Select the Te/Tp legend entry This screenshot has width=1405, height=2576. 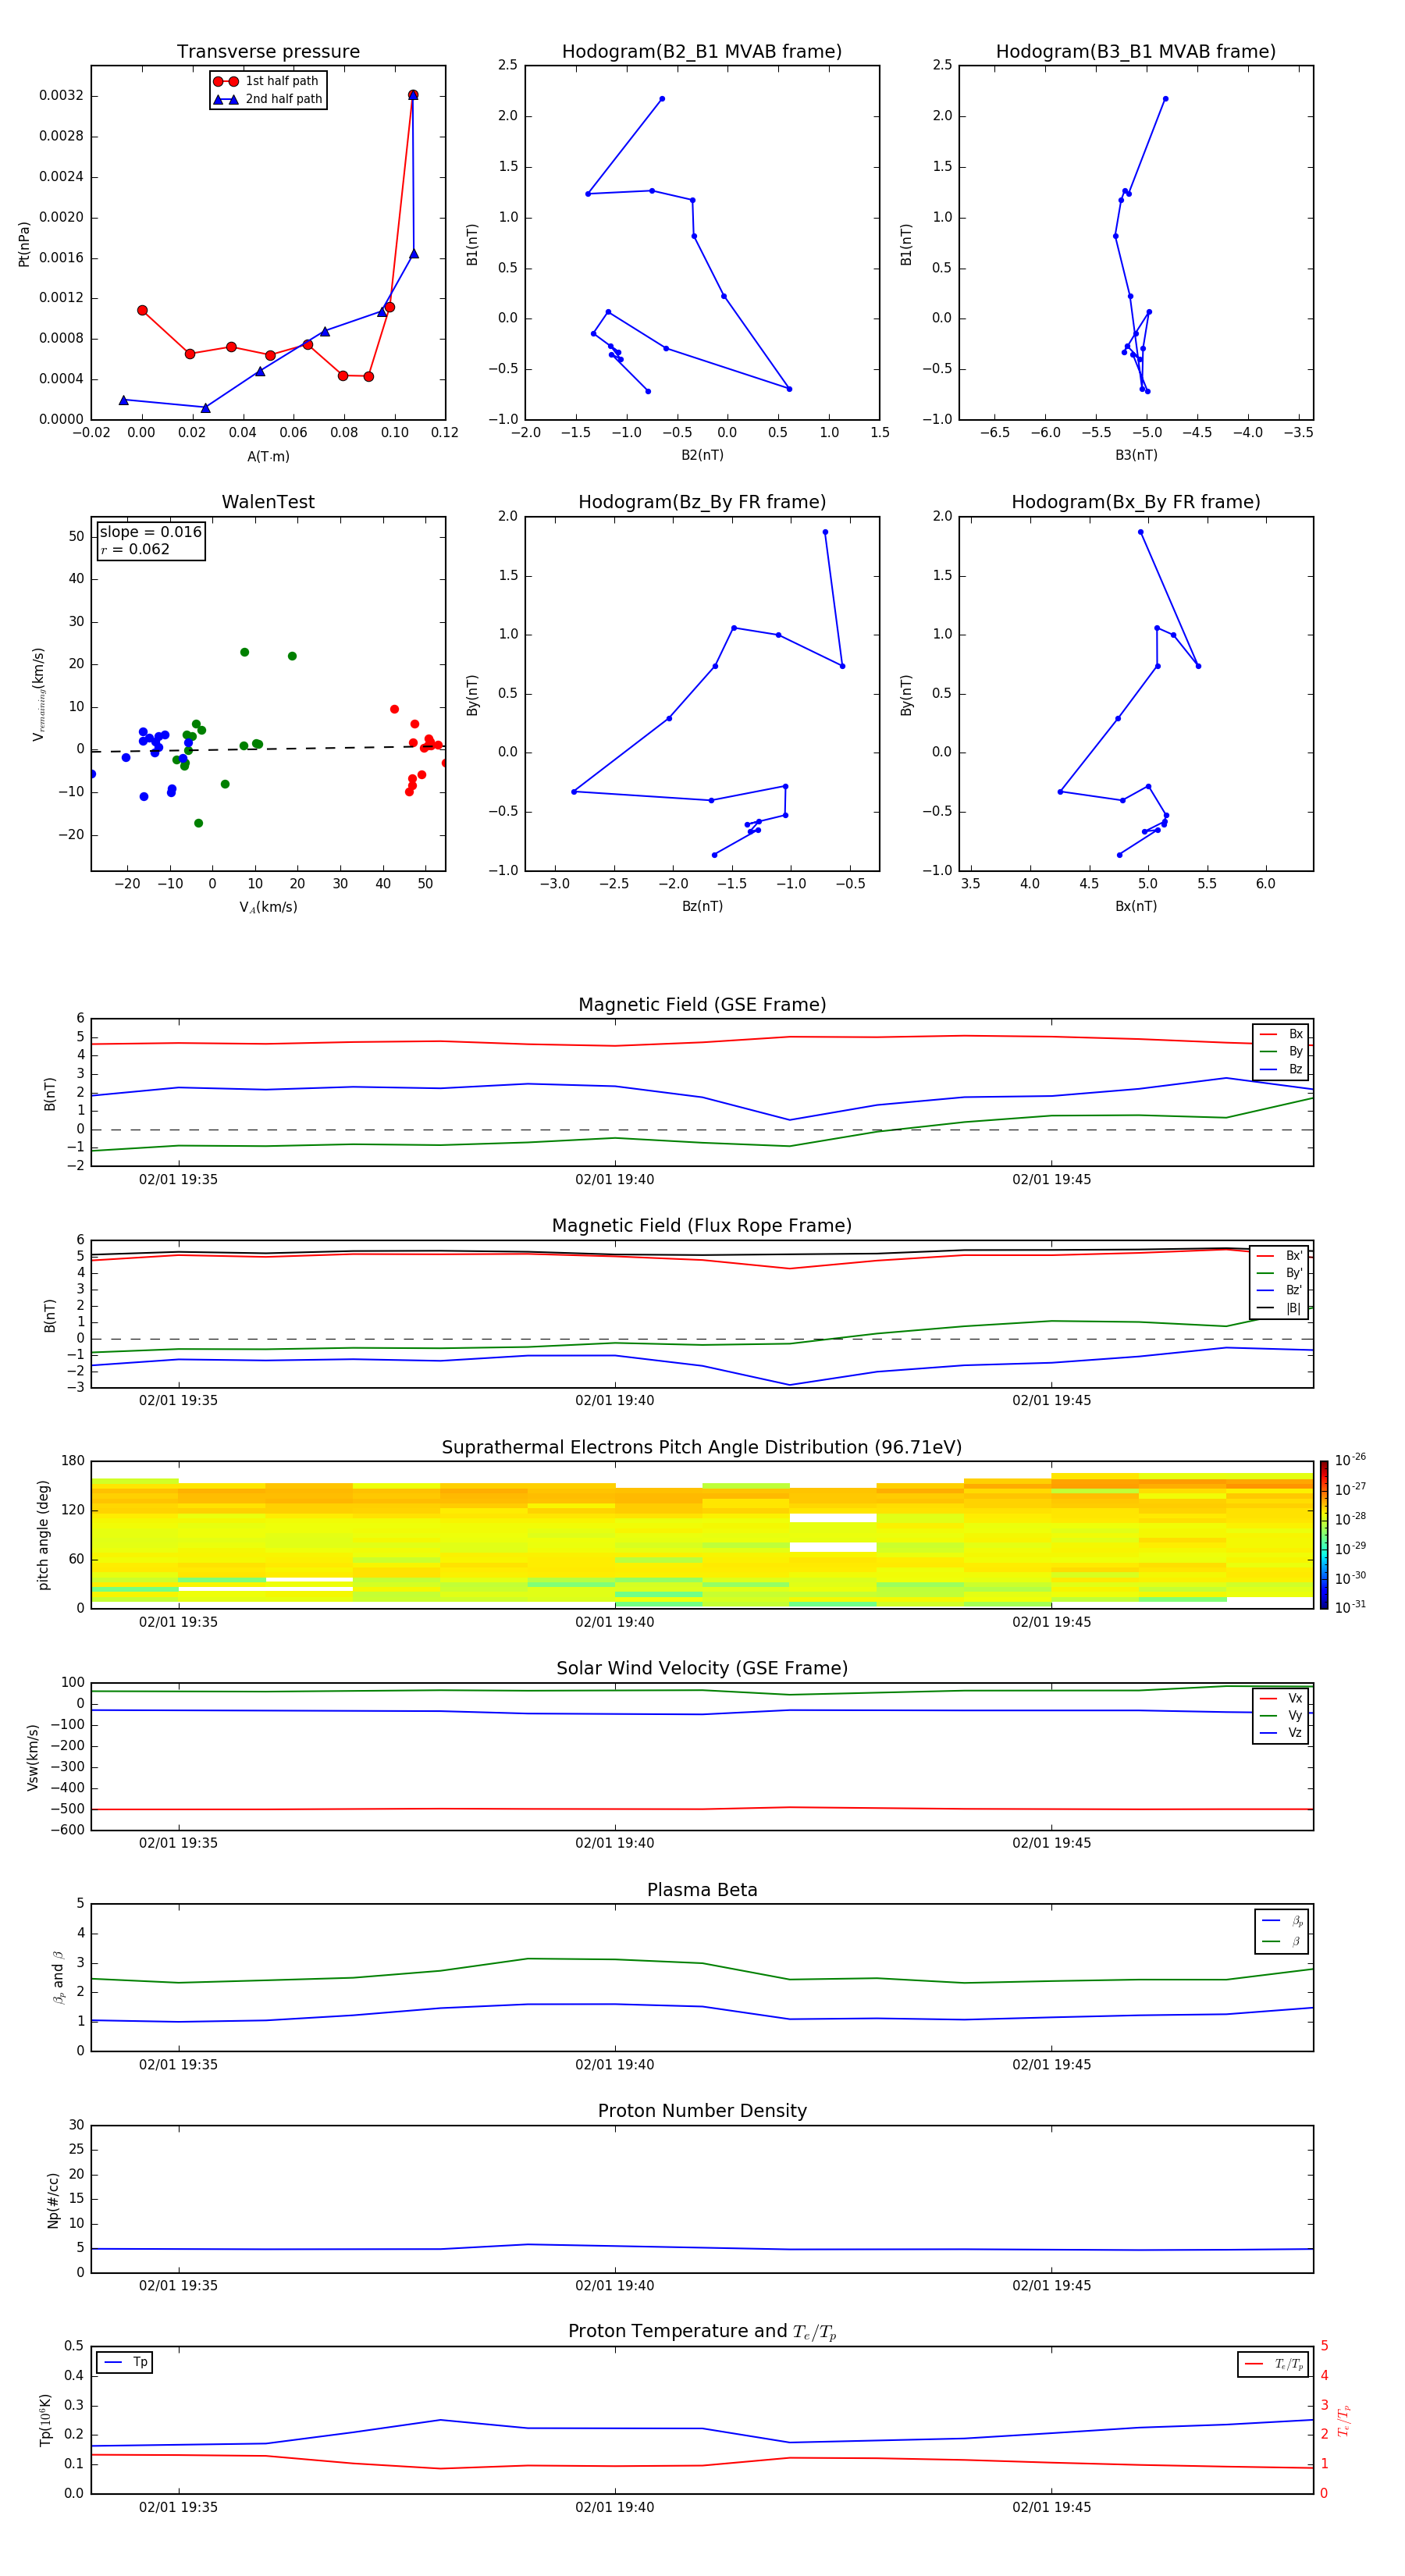(x=1274, y=2364)
